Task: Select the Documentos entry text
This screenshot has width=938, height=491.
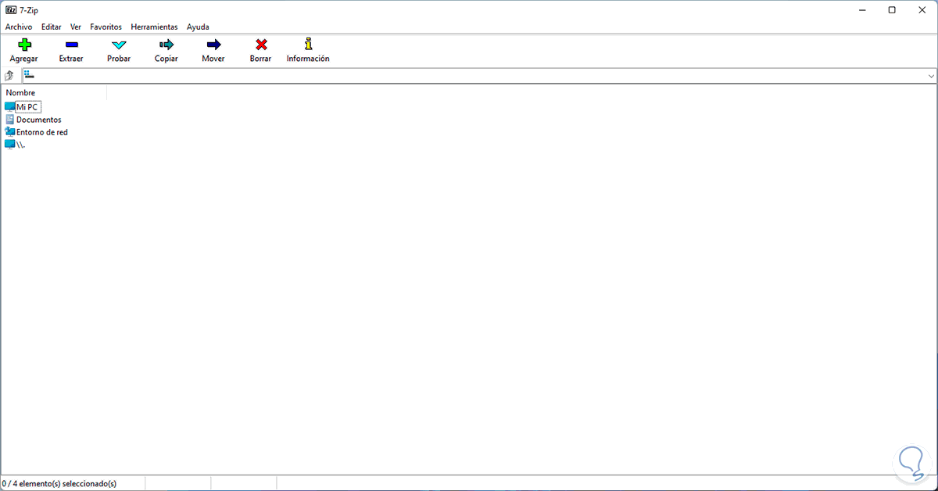Action: tap(39, 120)
